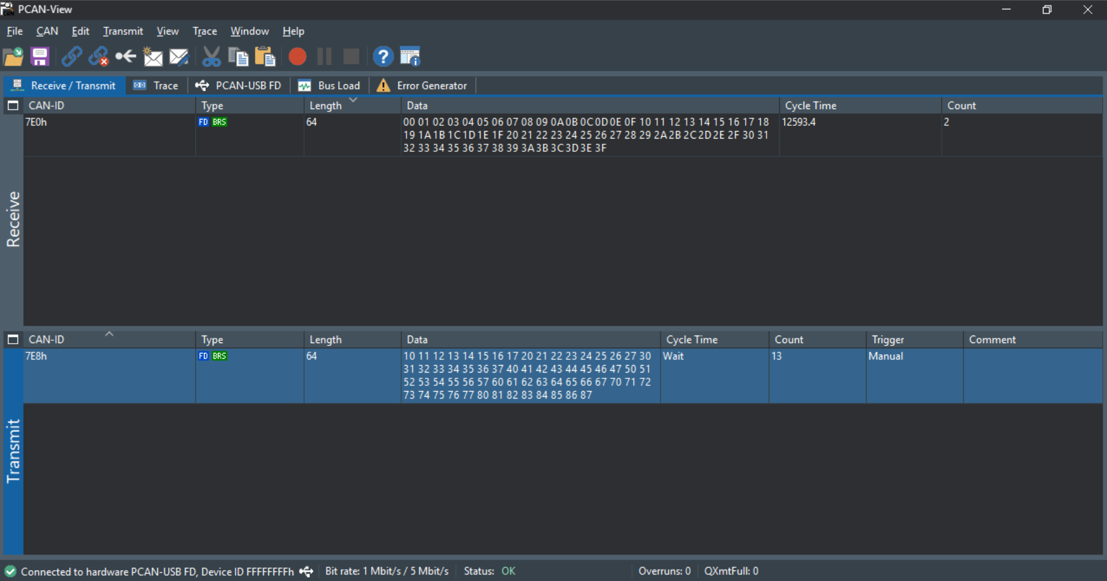
Task: Start trace recording with the red circle
Action: [297, 57]
